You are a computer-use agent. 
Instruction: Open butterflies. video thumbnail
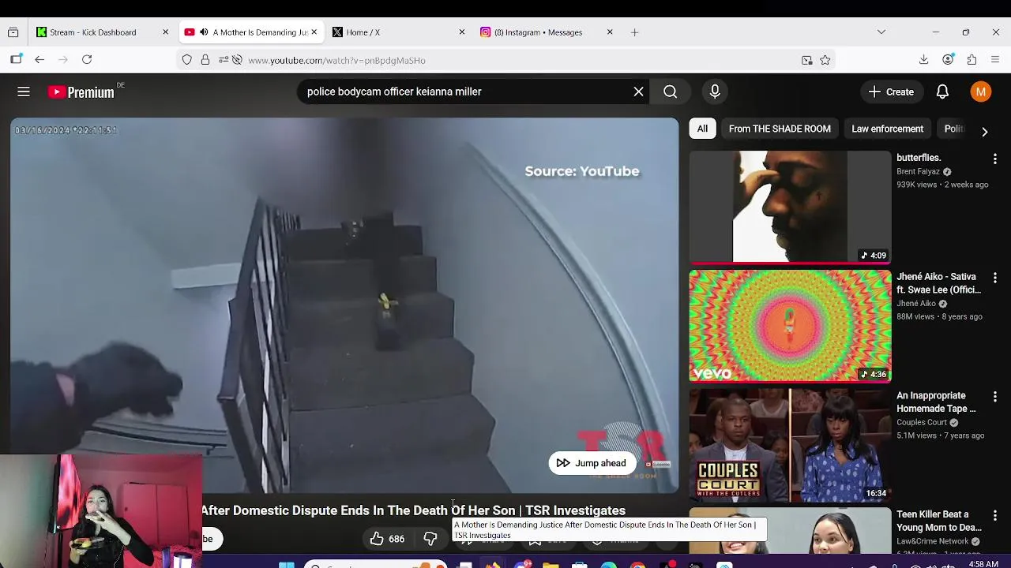pyautogui.click(x=790, y=207)
